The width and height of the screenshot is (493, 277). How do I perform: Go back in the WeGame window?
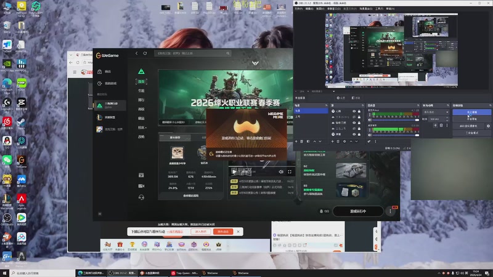[136, 54]
